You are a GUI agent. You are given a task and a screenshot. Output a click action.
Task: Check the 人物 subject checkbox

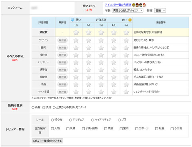pos(52,129)
